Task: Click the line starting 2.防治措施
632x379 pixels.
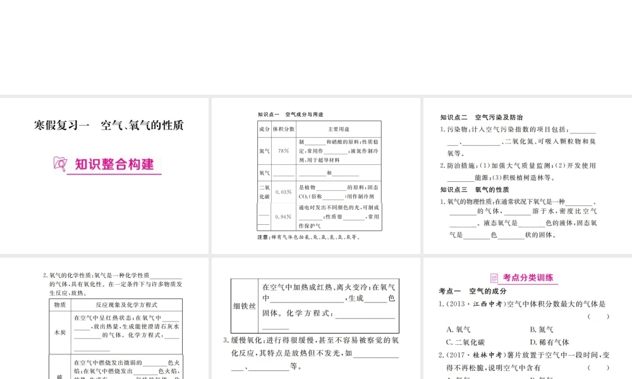Action: coord(518,165)
